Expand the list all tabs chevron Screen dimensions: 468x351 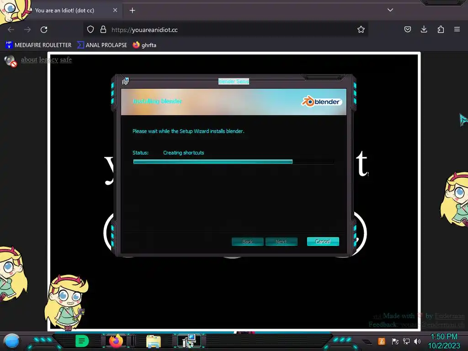tap(390, 10)
